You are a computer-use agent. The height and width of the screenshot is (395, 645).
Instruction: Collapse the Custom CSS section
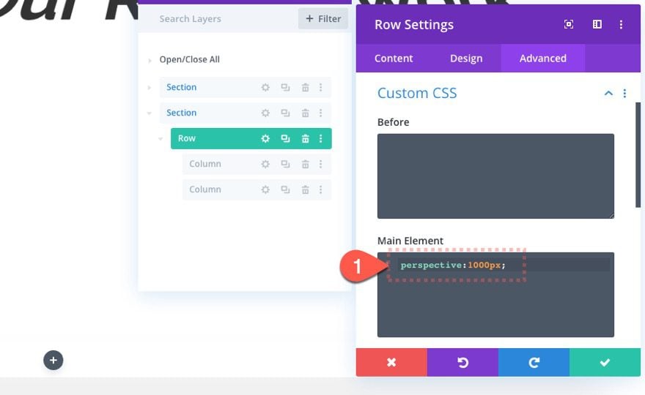[608, 93]
